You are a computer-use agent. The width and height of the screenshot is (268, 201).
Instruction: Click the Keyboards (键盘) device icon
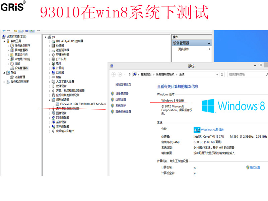click(x=53, y=77)
